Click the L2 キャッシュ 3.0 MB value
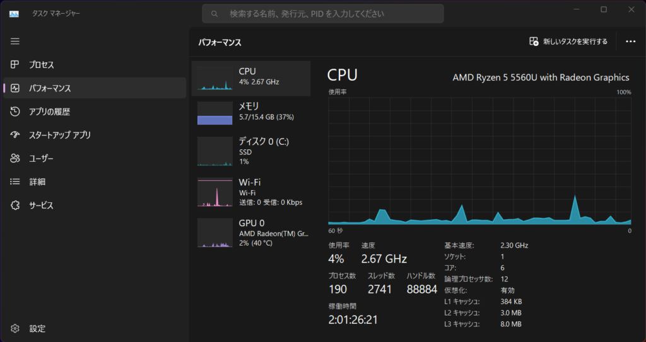646x342 pixels. coord(511,313)
